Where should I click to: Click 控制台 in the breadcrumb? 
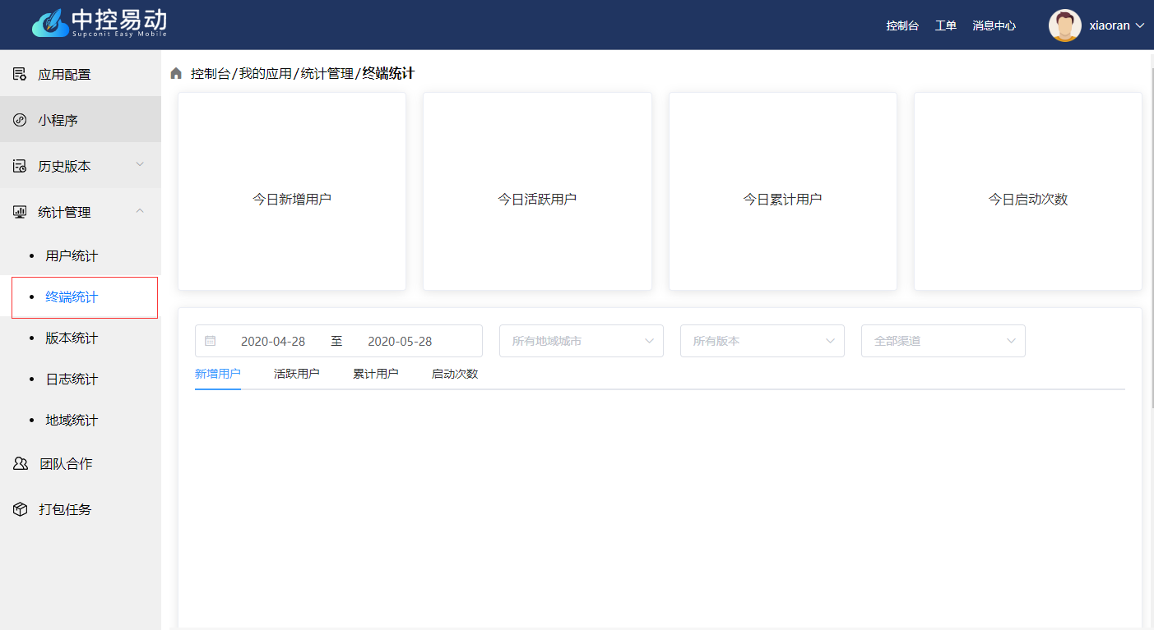[211, 74]
